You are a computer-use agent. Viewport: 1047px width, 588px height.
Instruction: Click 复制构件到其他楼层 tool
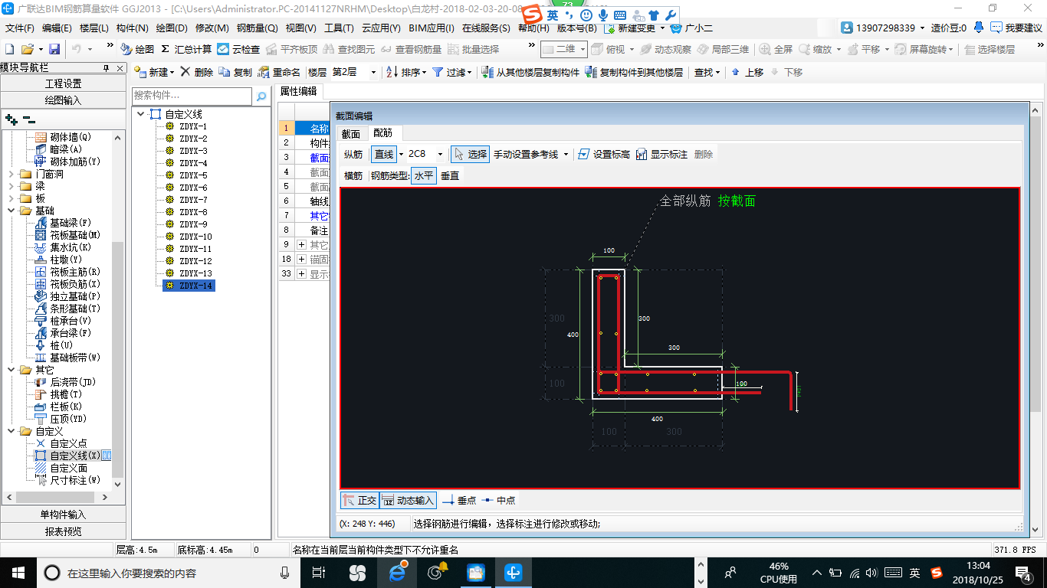pyautogui.click(x=634, y=72)
